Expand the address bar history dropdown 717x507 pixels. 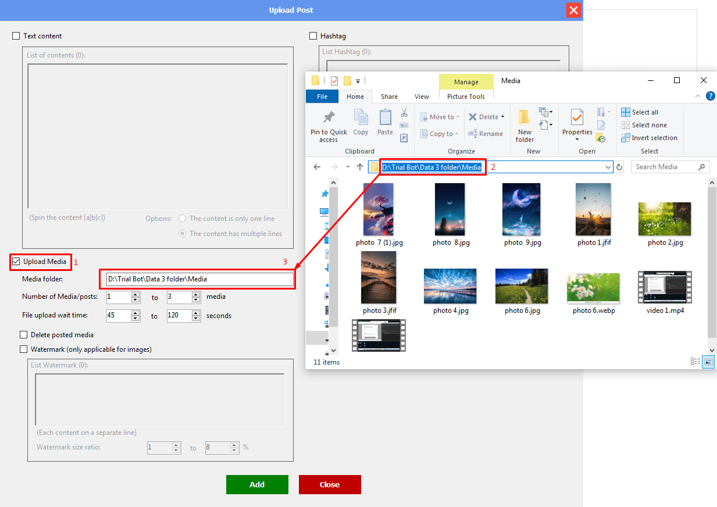pos(608,167)
